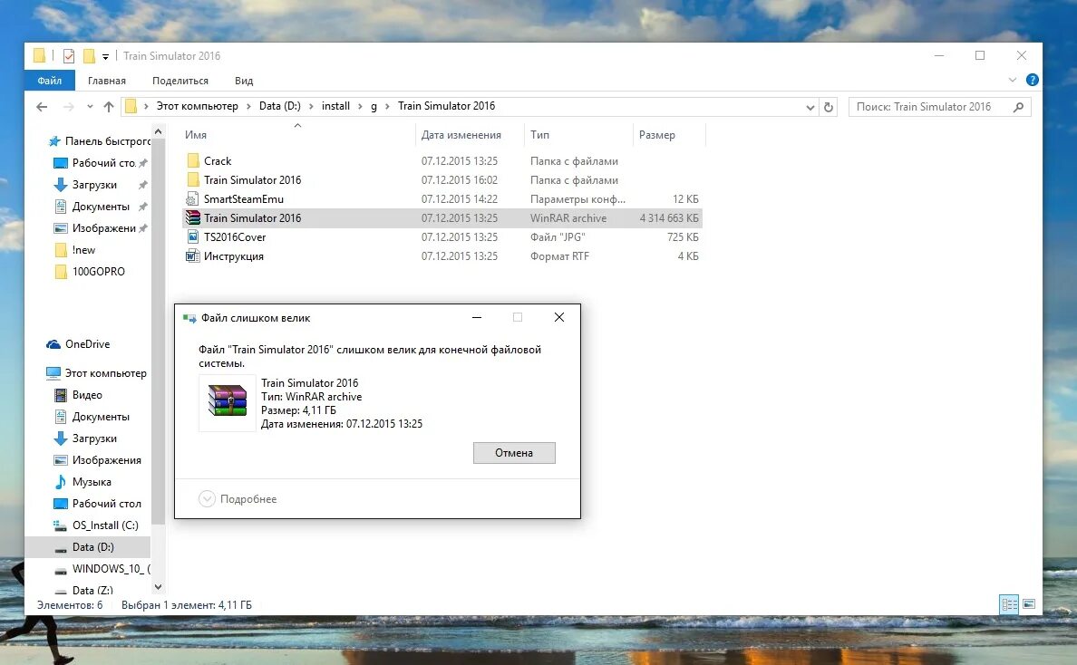This screenshot has width=1077, height=665.
Task: Click the new folder quick access icon
Action: (89, 56)
